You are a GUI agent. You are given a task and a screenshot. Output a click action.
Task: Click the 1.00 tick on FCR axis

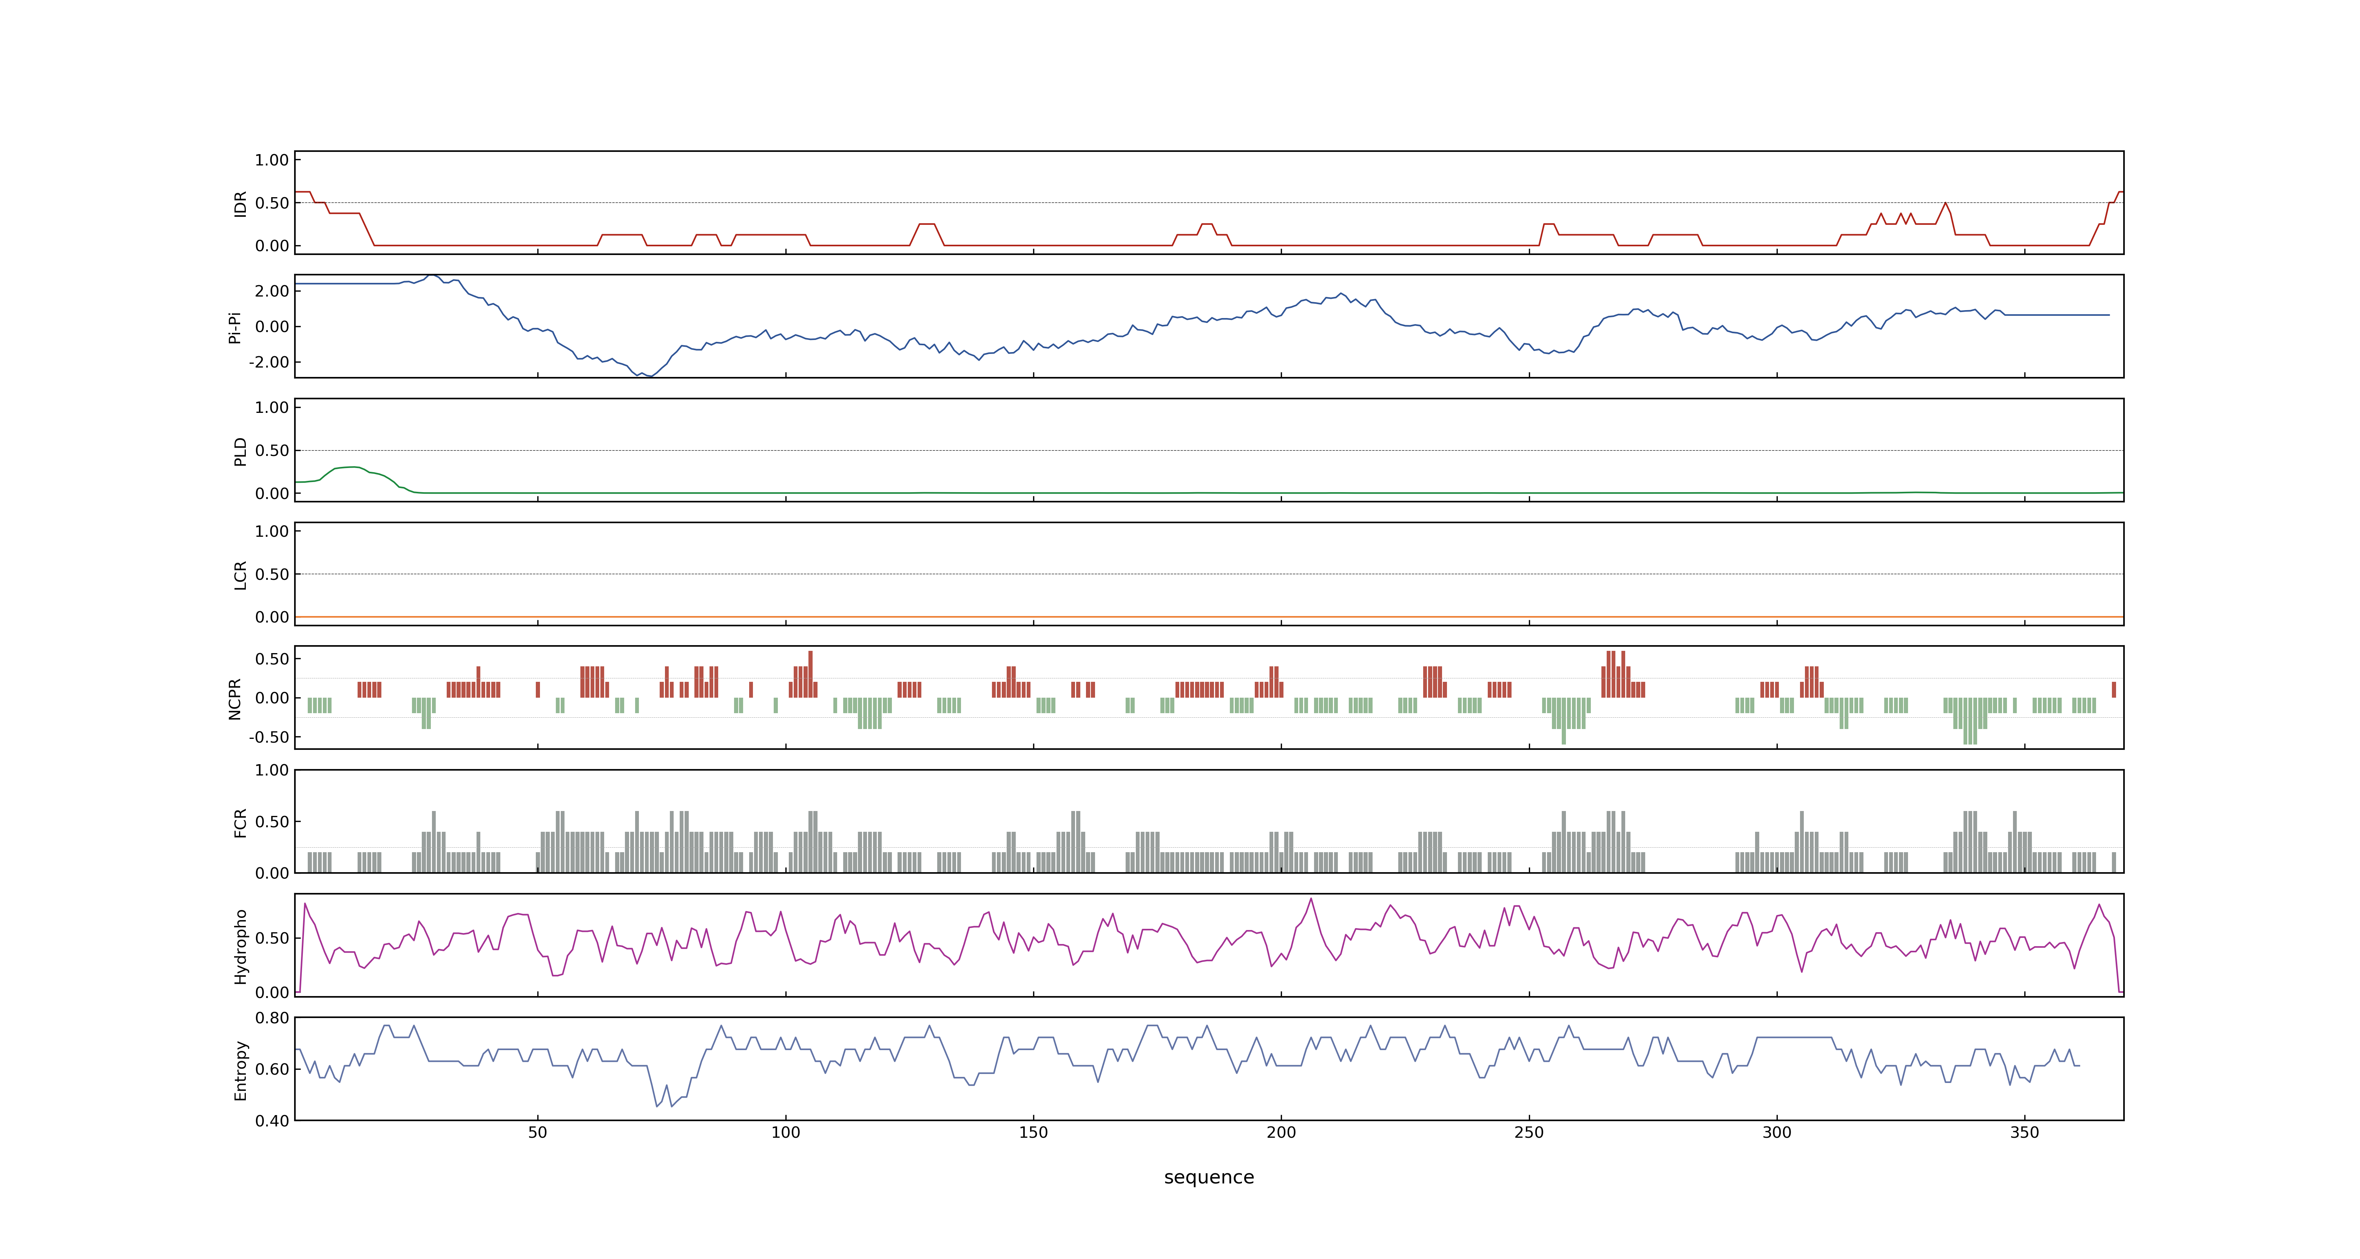point(272,771)
